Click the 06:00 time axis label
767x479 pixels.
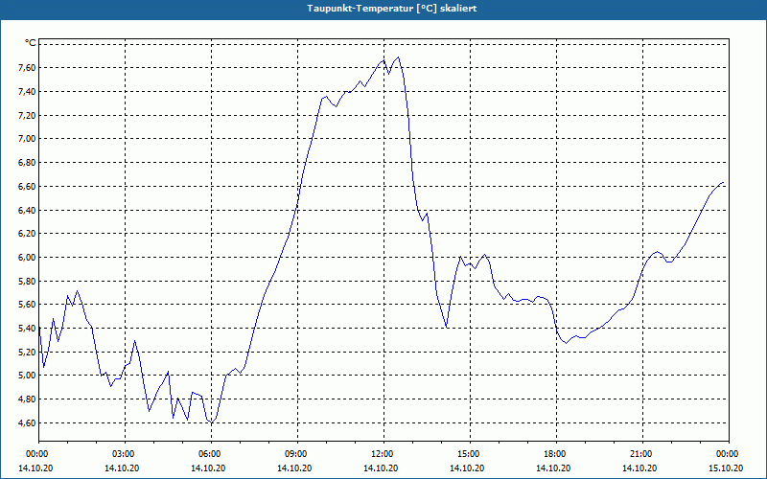point(211,454)
